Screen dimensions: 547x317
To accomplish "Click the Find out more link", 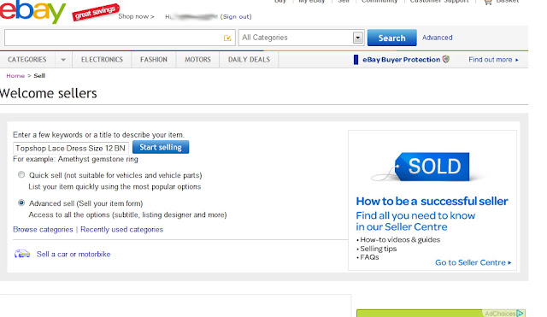I will click(x=493, y=60).
